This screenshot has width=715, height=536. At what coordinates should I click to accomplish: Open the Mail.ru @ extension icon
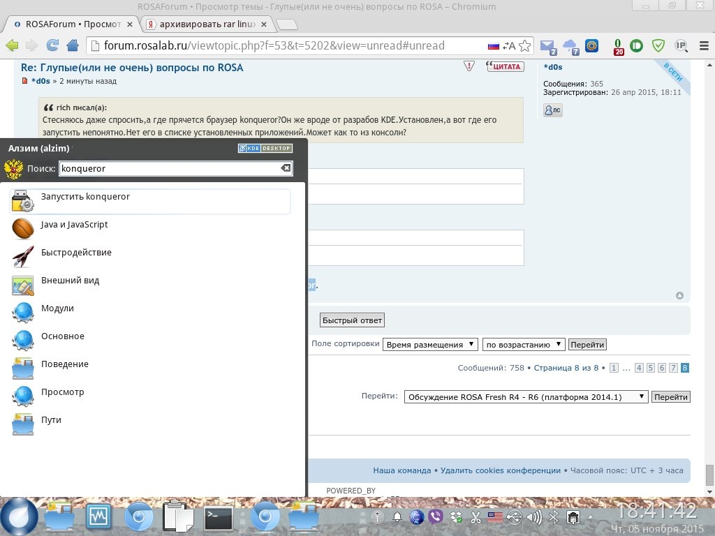tap(592, 45)
